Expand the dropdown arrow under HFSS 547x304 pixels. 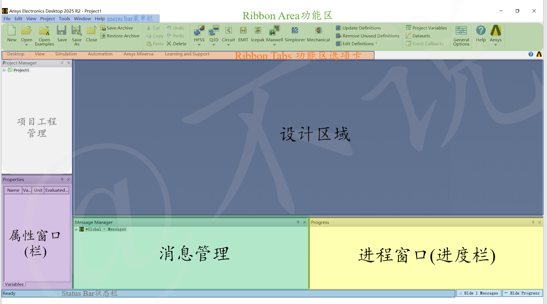[x=199, y=45]
